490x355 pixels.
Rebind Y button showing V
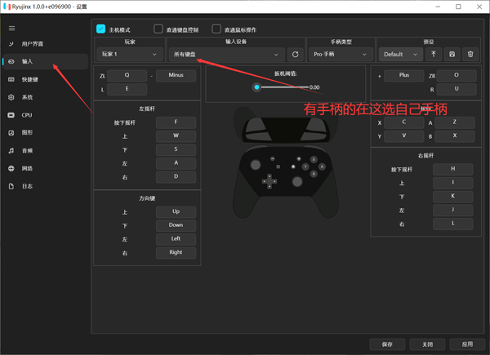[403, 136]
